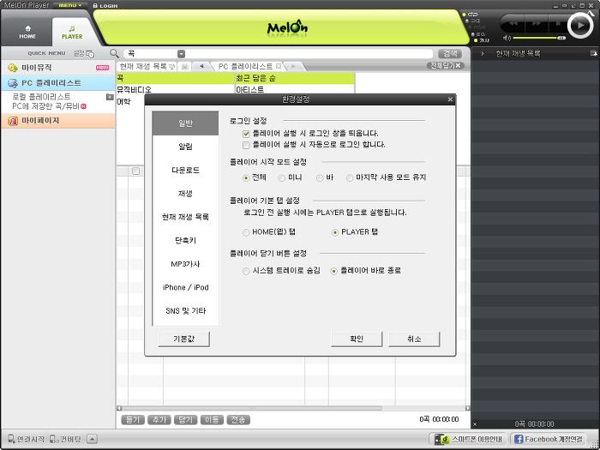Select the 일반 settings category
The image size is (600, 450).
pos(186,123)
